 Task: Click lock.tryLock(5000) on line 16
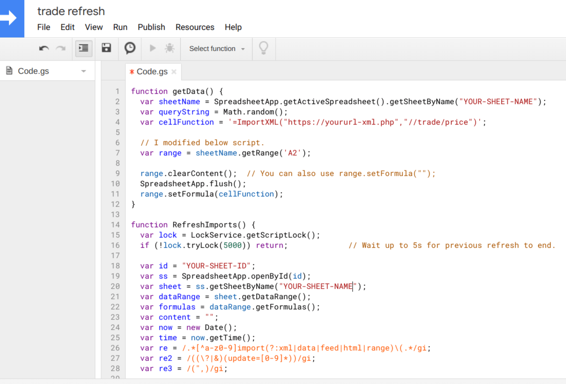(x=204, y=245)
